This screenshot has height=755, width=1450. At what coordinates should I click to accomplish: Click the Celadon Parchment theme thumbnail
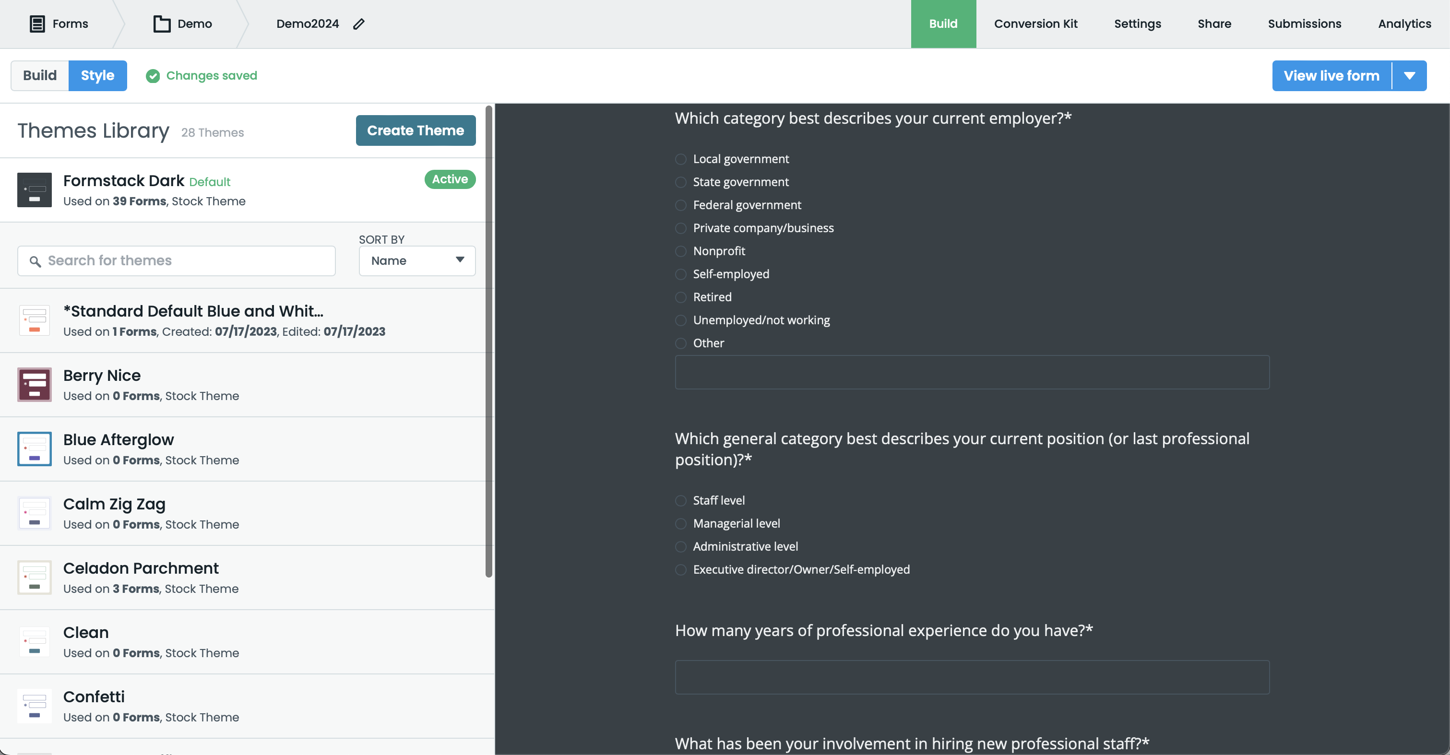coord(35,577)
